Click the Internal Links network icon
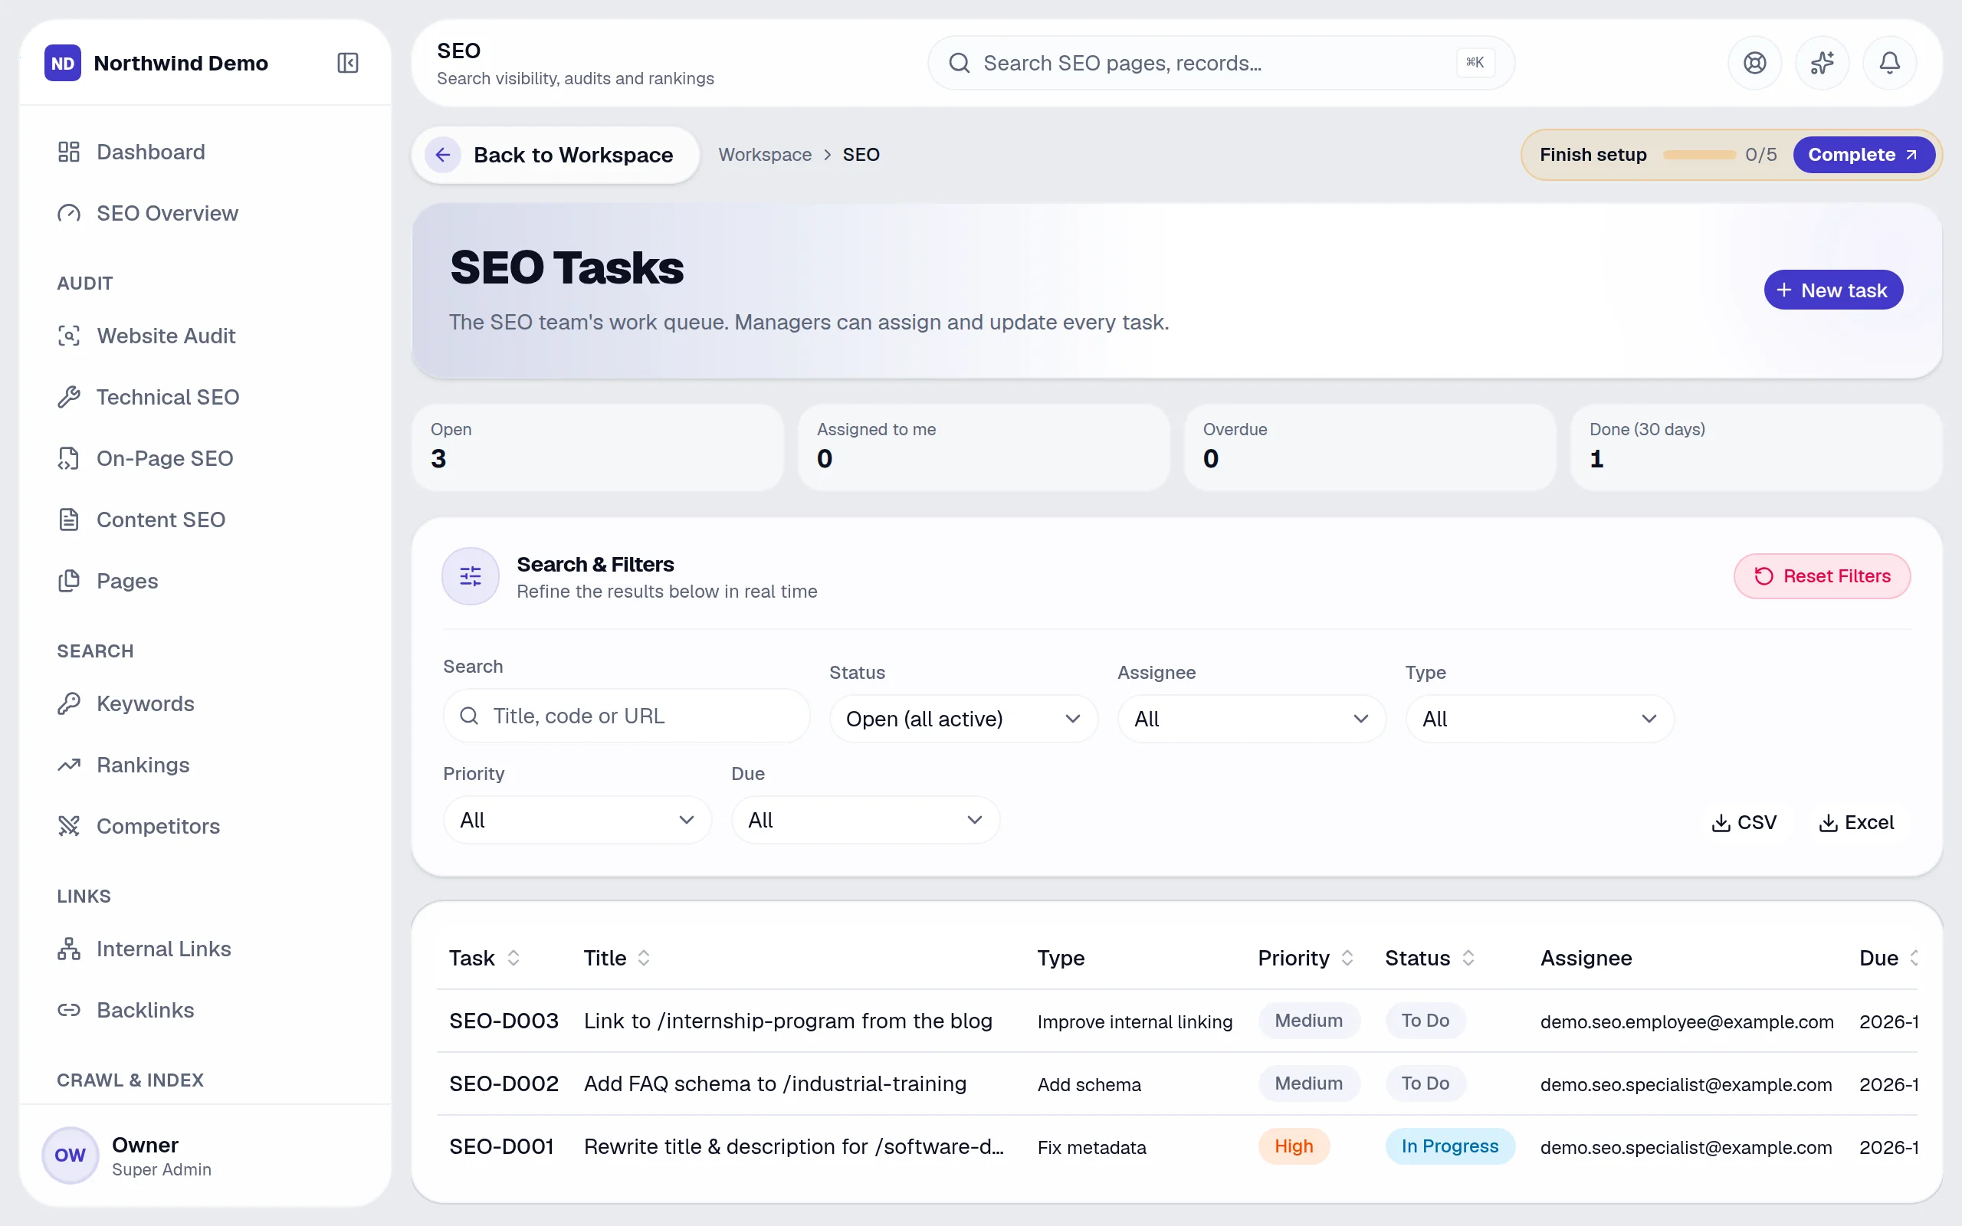Viewport: 1962px width, 1226px height. 69,949
